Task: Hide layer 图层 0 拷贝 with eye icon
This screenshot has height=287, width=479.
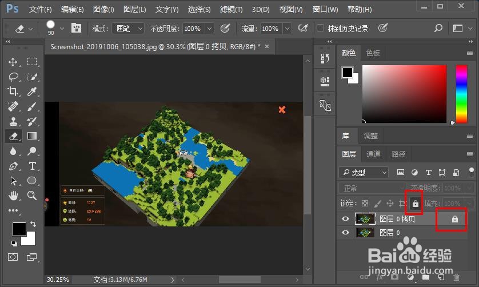Action: click(x=345, y=219)
